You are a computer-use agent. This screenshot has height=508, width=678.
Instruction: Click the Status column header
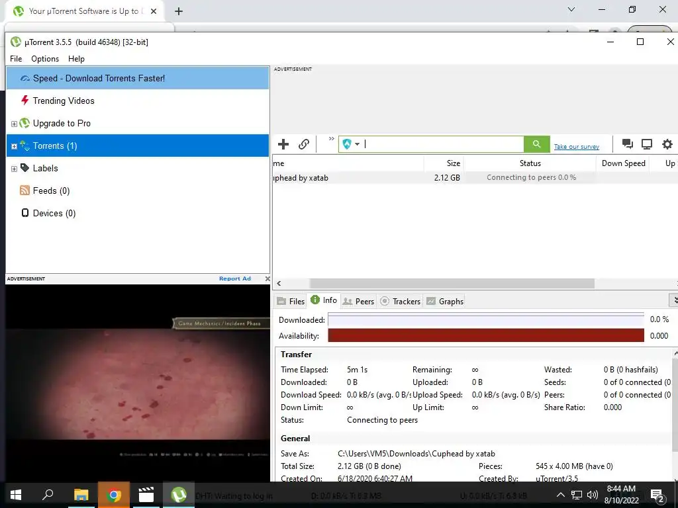tap(530, 163)
